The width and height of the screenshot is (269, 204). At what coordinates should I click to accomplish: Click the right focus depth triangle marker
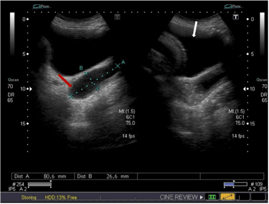pyautogui.click(x=244, y=89)
